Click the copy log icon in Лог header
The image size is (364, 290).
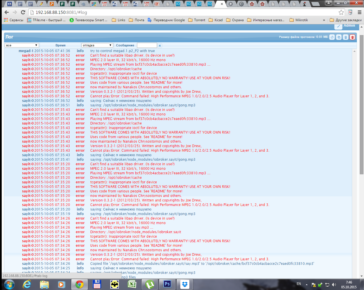click(x=339, y=37)
